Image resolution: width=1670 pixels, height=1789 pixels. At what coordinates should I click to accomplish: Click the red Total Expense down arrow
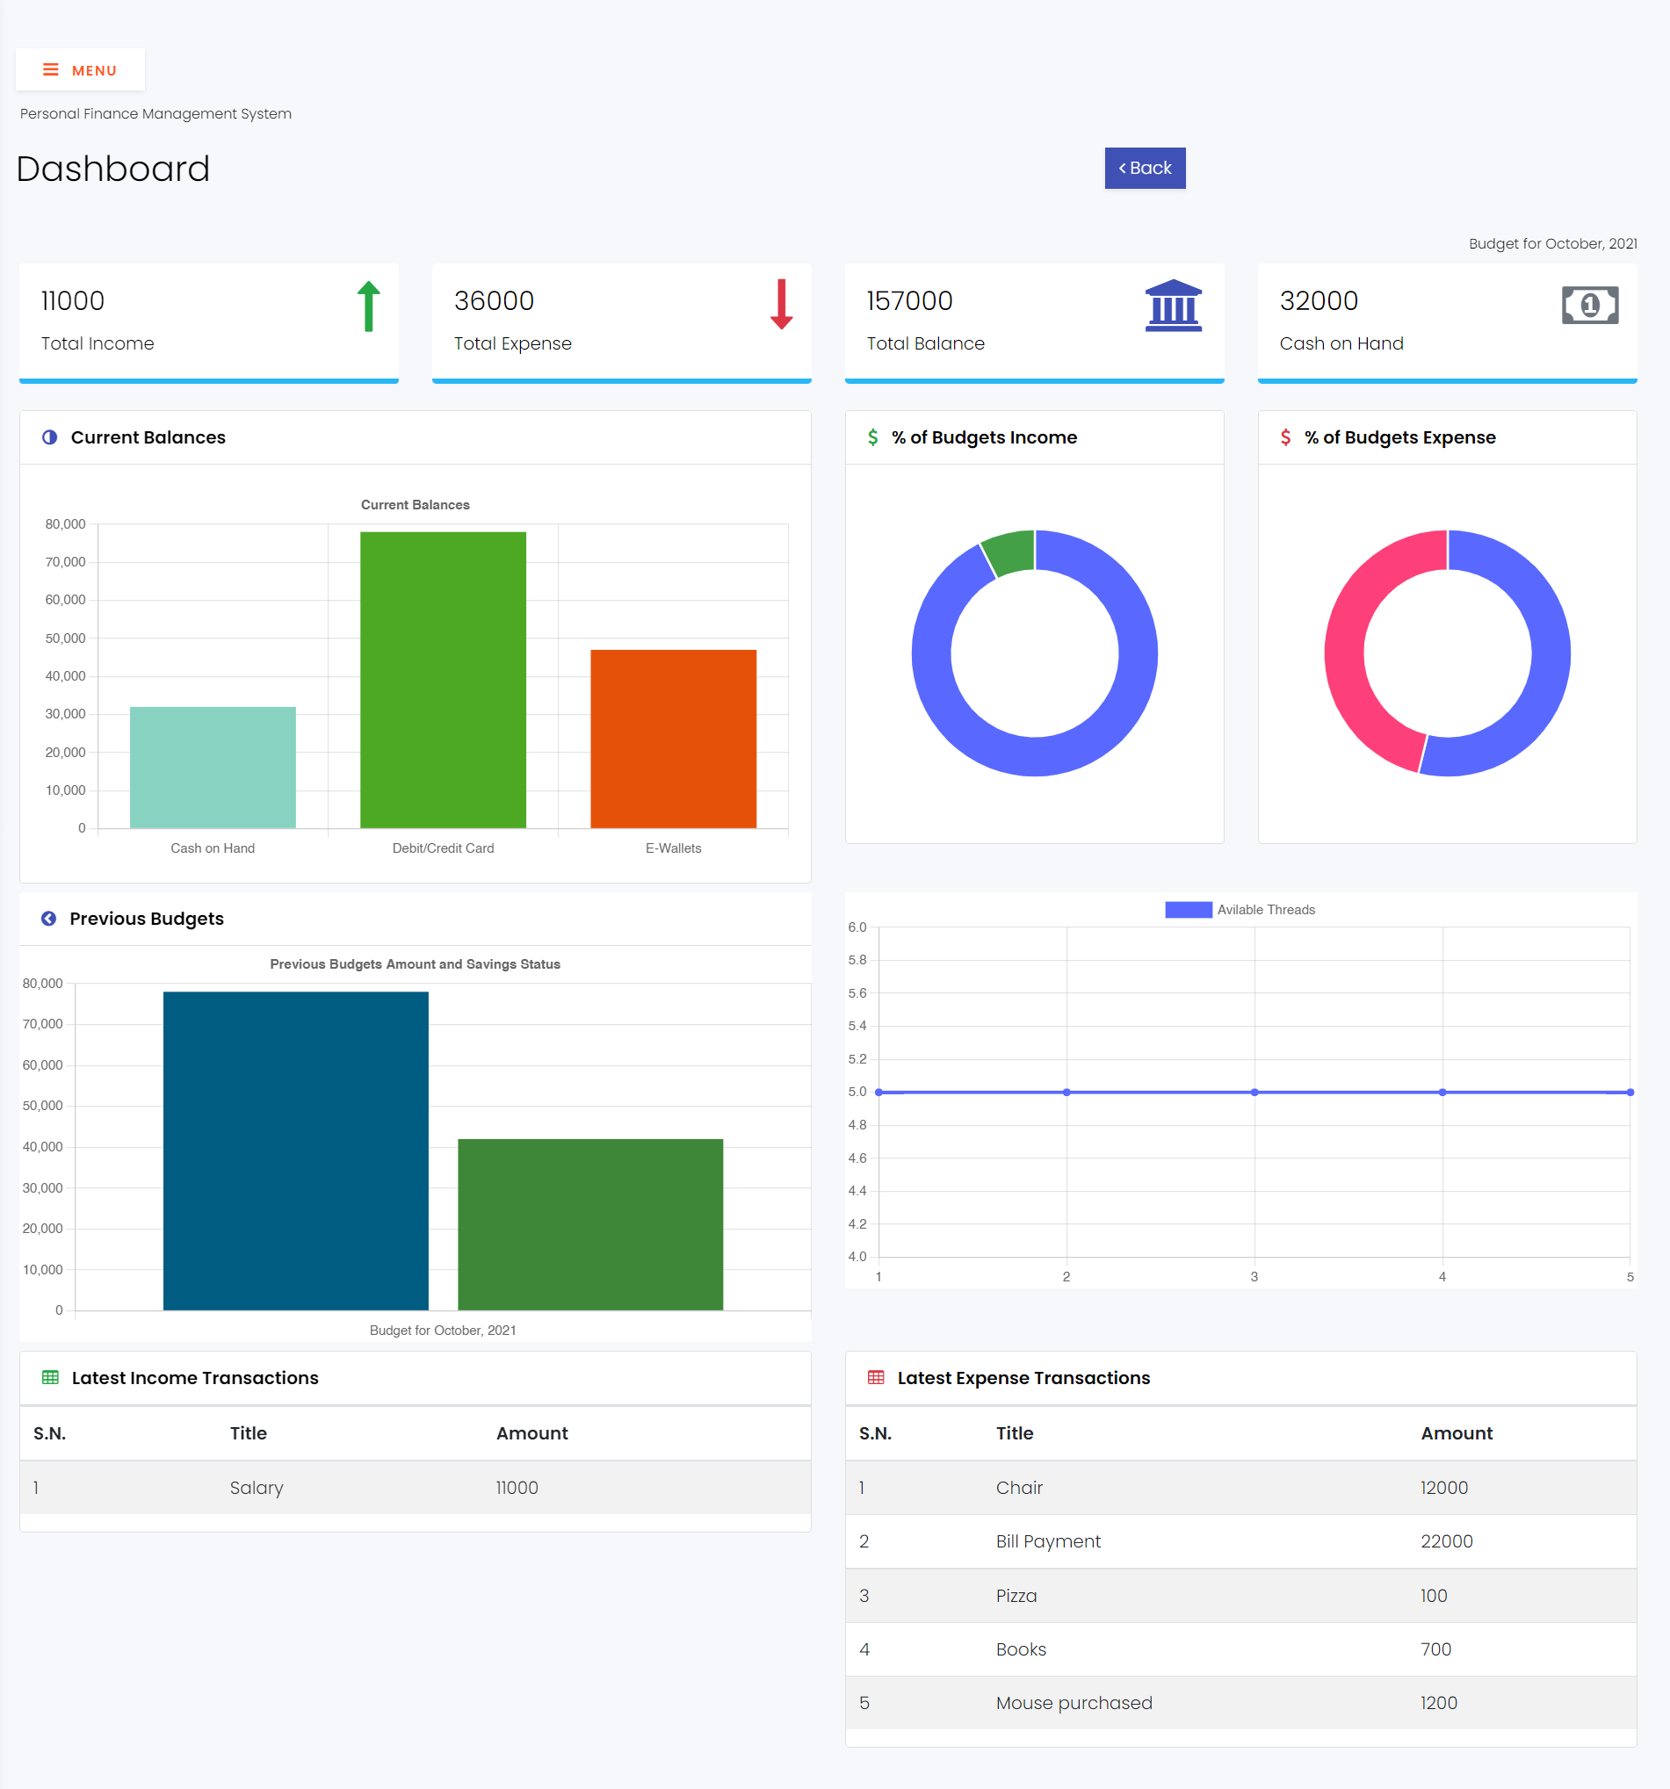(x=780, y=304)
